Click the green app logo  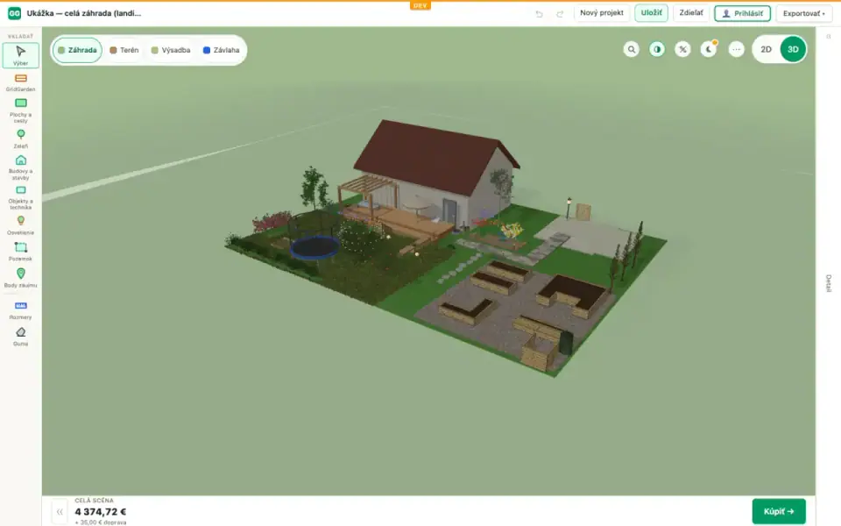[x=15, y=13]
